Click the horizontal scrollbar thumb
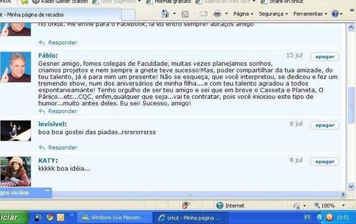The image size is (356, 224). (x=189, y=194)
